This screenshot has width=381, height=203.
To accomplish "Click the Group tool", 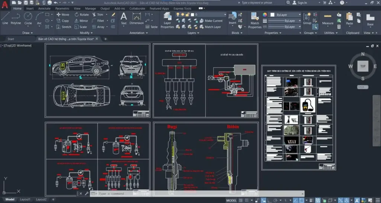I will (x=307, y=19).
